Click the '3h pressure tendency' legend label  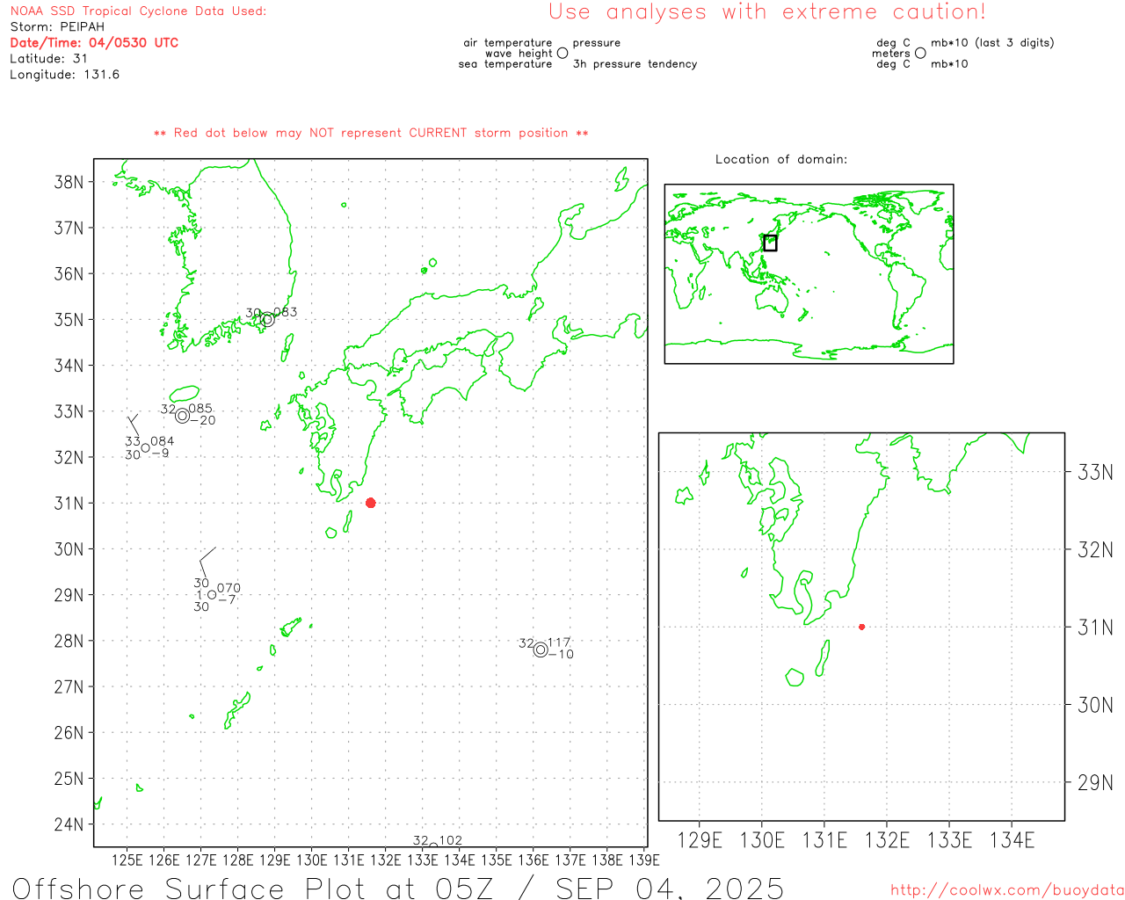pyautogui.click(x=635, y=64)
